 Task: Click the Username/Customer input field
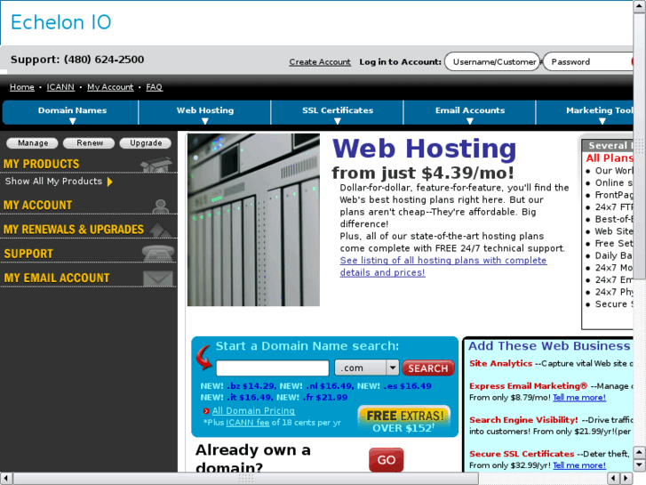coord(492,61)
